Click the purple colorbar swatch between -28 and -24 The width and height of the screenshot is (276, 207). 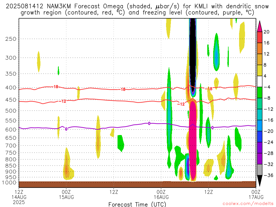point(260,148)
